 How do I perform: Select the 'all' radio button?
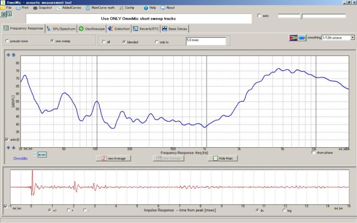(104, 42)
